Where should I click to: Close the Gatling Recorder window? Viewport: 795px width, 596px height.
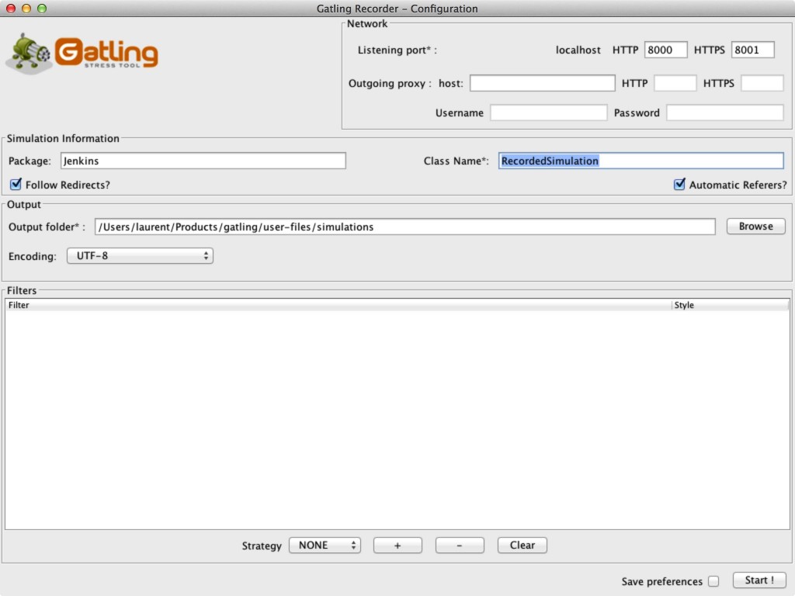point(11,8)
